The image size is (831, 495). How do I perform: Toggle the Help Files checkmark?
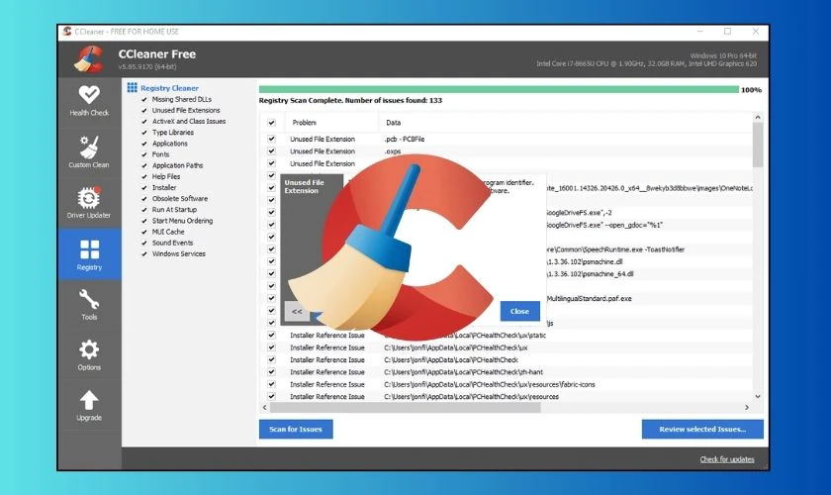144,176
